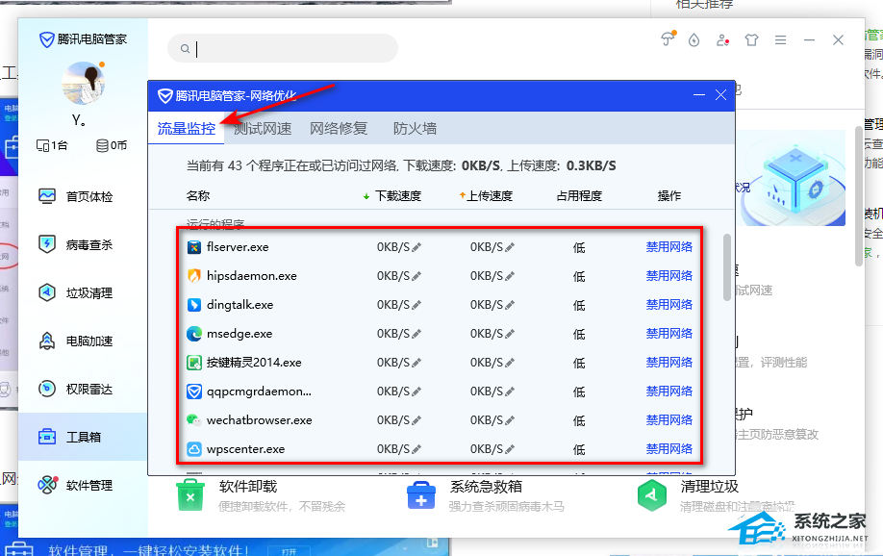883x556 pixels.
Task: Click the program list vertical scrollbar
Action: [727, 267]
